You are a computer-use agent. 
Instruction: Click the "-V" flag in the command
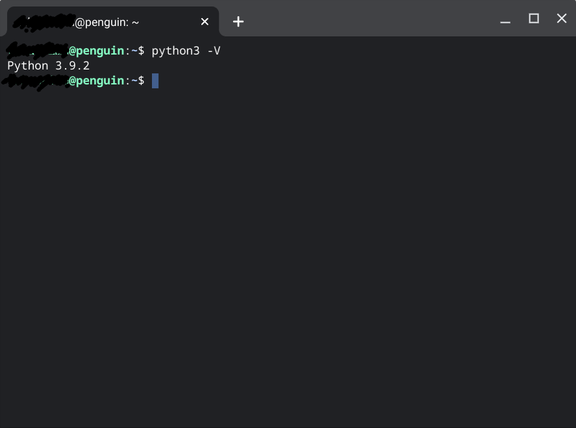pos(214,51)
